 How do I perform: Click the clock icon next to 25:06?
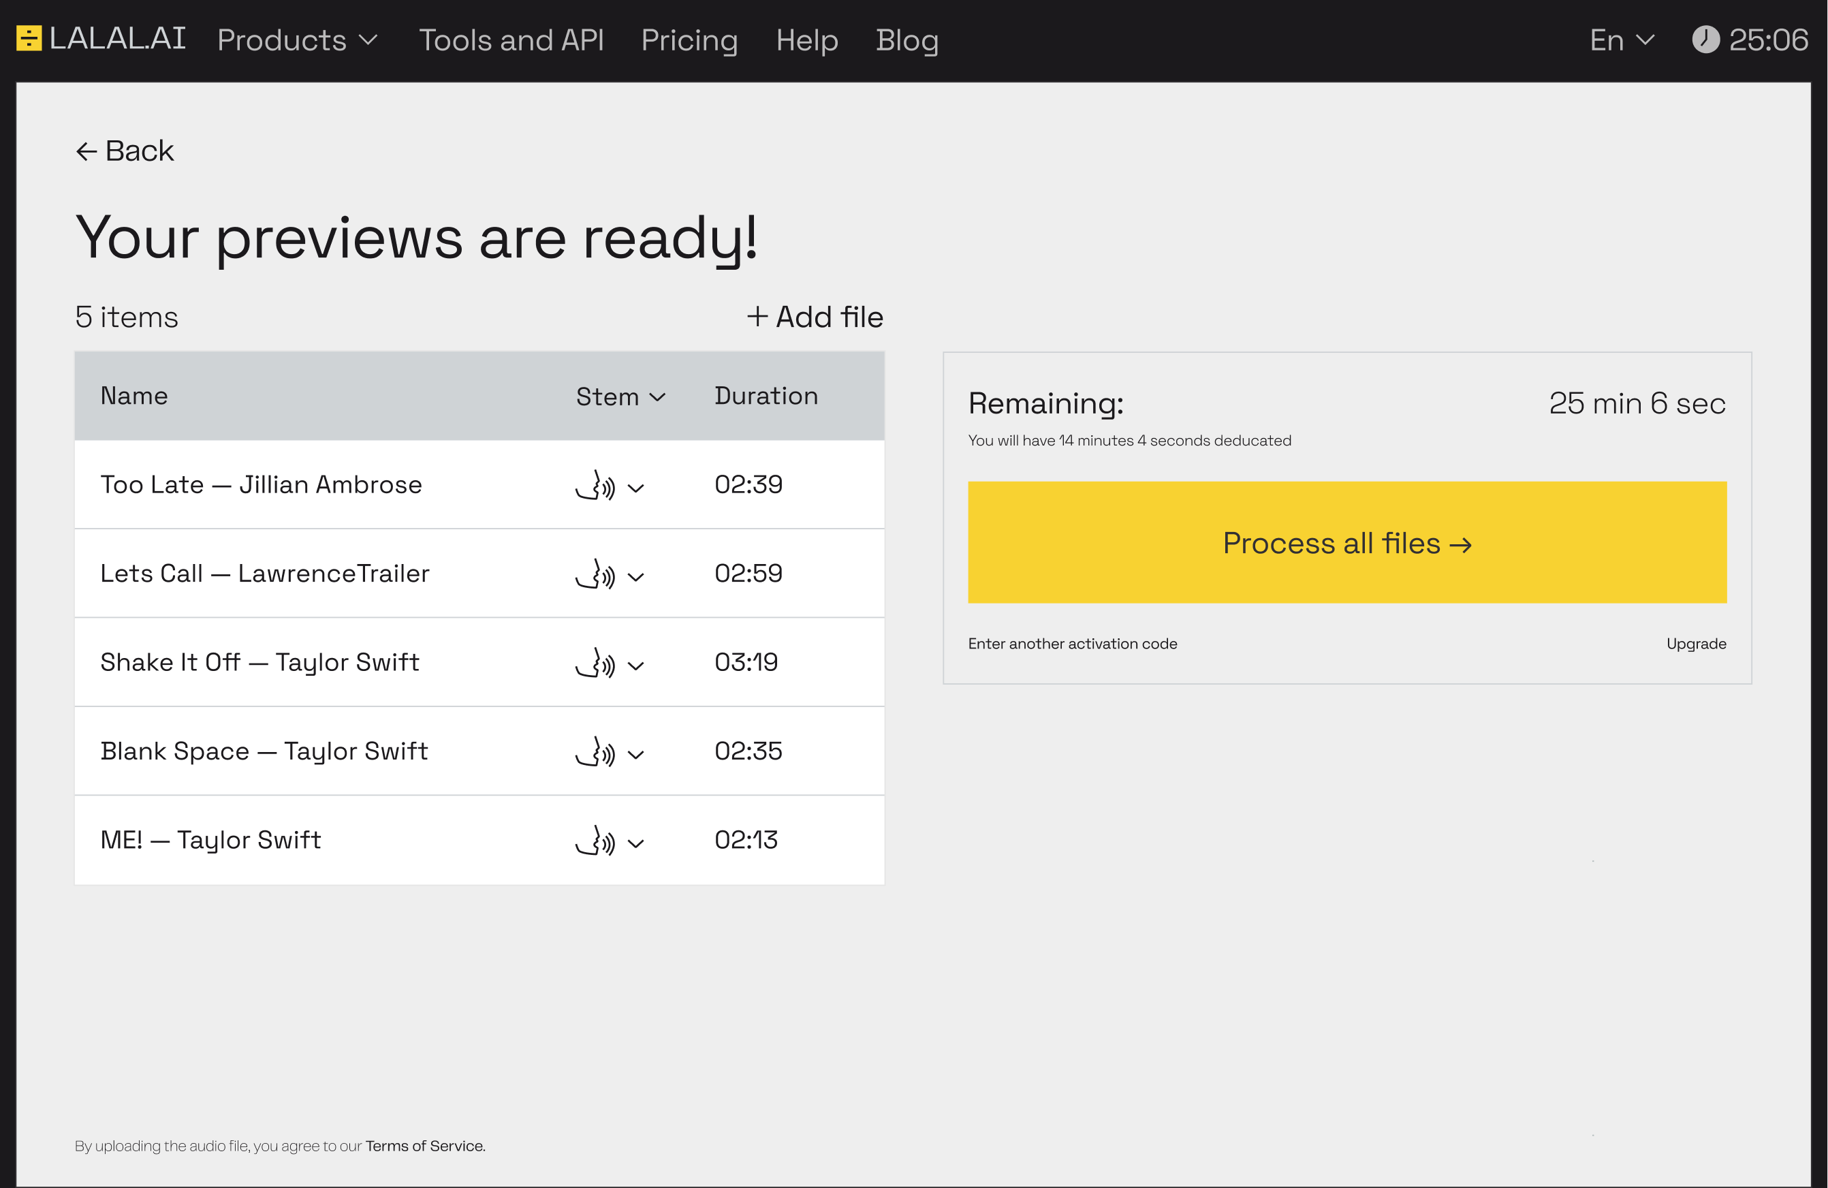click(1705, 40)
